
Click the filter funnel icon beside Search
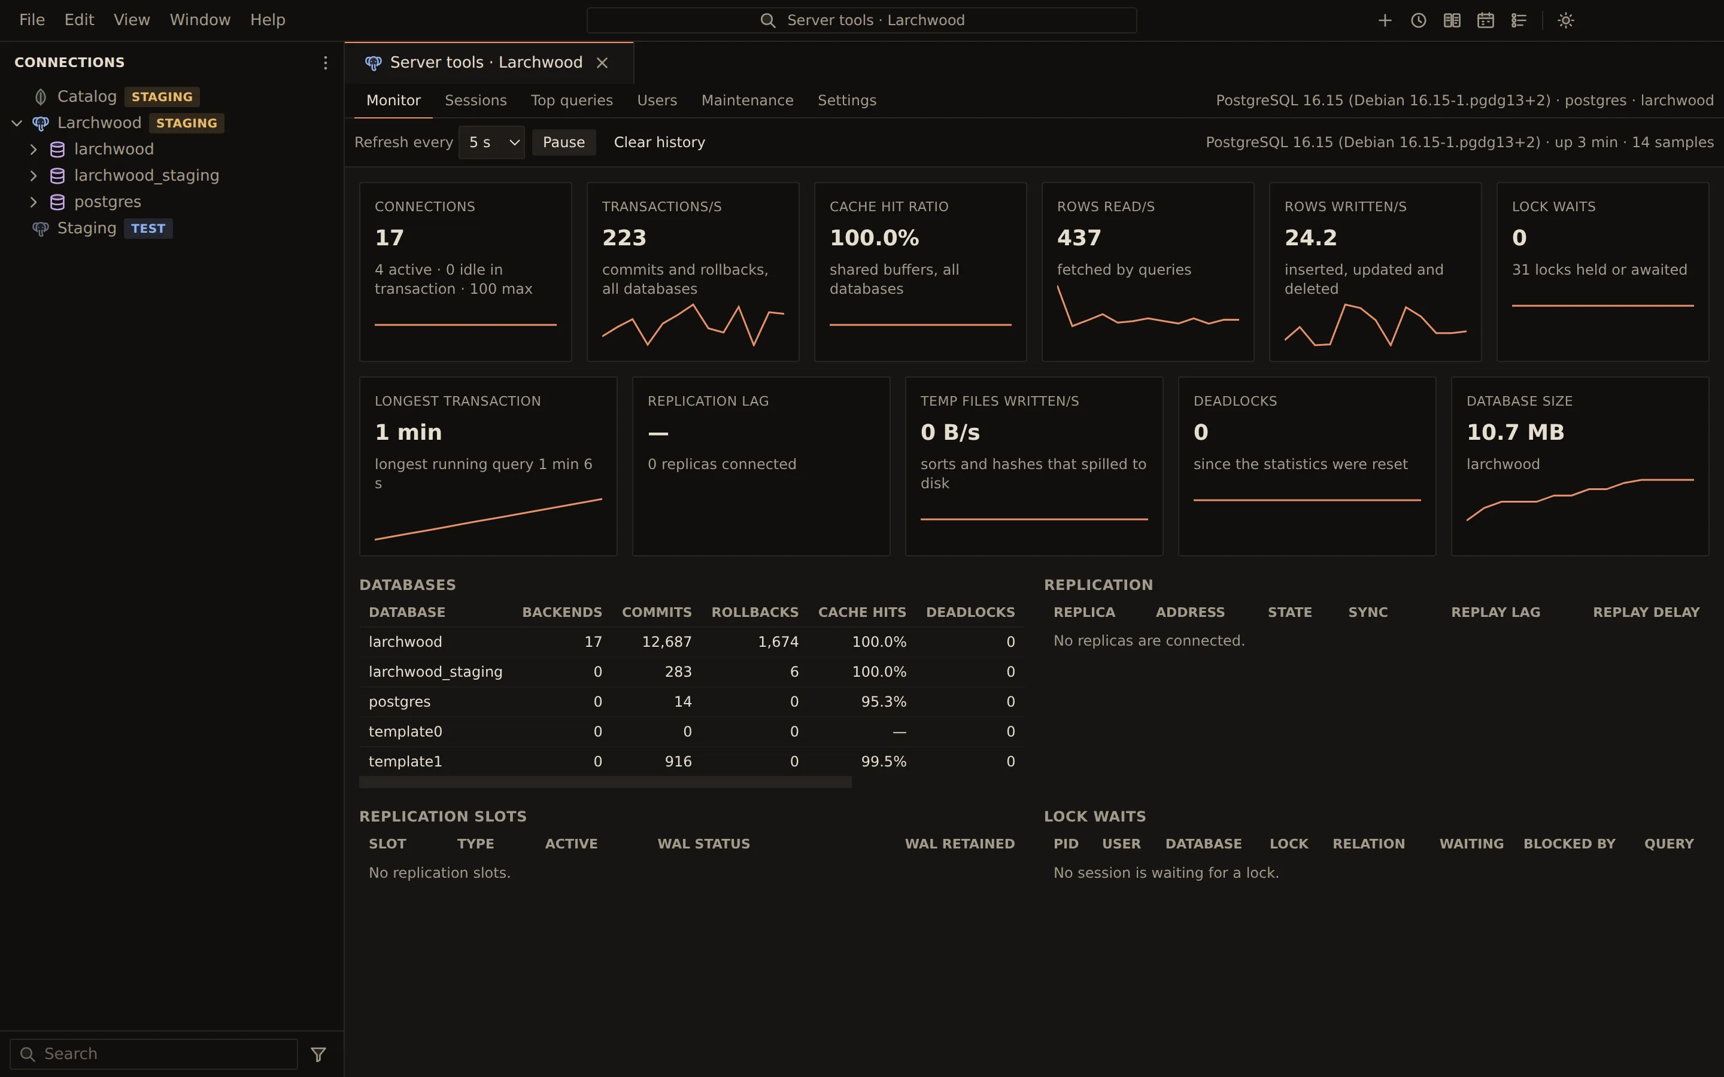coord(318,1054)
